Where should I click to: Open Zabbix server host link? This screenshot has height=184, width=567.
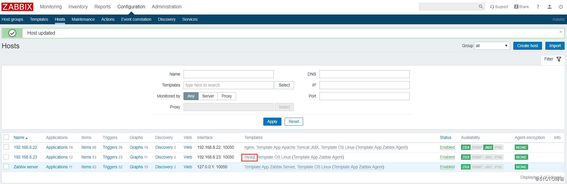[x=26, y=167]
